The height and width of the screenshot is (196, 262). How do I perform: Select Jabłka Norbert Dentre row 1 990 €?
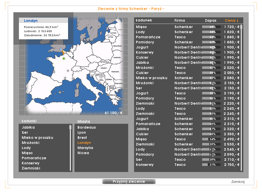(x=188, y=63)
